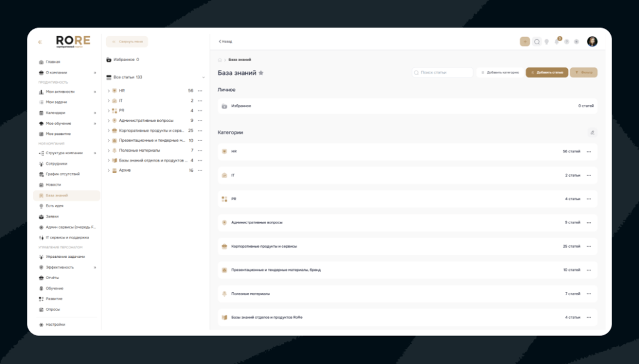639x364 pixels.
Task: Expand the HR tree item chevron
Action: [109, 91]
